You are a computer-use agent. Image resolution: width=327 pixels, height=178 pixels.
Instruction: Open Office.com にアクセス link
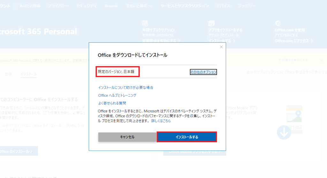pyautogui.click(x=294, y=41)
